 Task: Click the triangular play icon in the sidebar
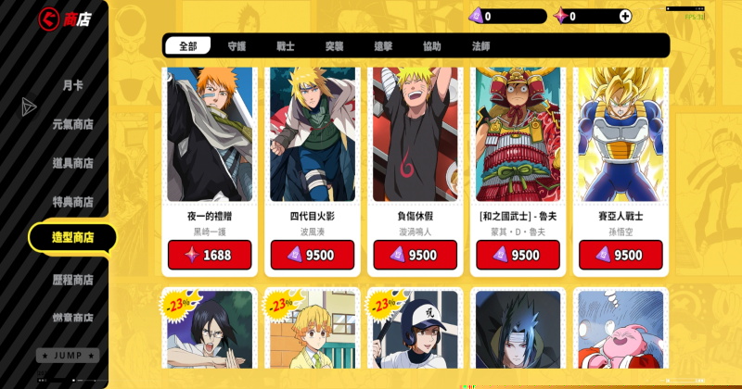28,107
